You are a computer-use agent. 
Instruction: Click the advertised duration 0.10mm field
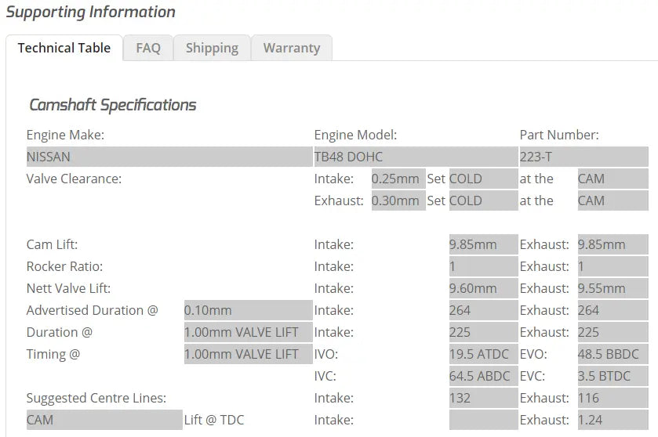click(x=248, y=310)
